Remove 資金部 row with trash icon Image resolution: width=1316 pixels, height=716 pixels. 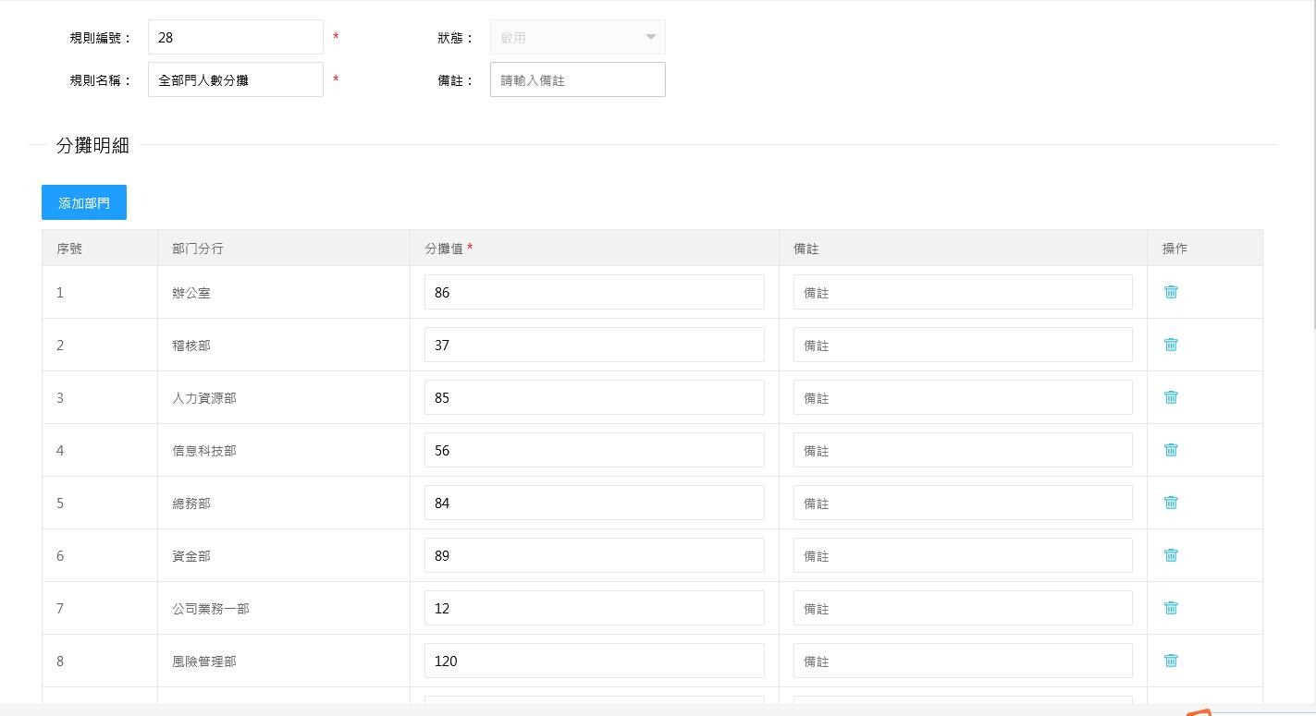pos(1171,555)
